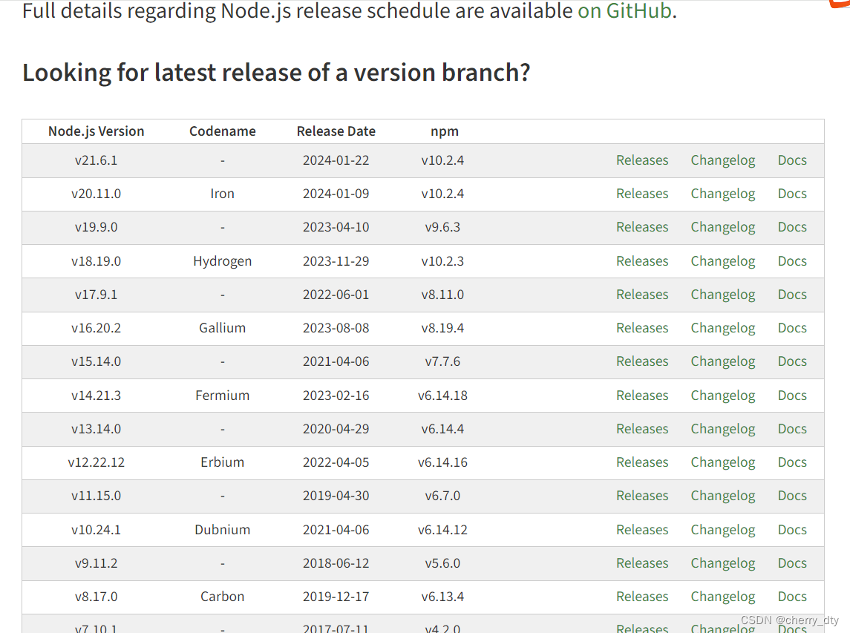Open Changelog for v21.6.1
The width and height of the screenshot is (850, 633).
722,160
